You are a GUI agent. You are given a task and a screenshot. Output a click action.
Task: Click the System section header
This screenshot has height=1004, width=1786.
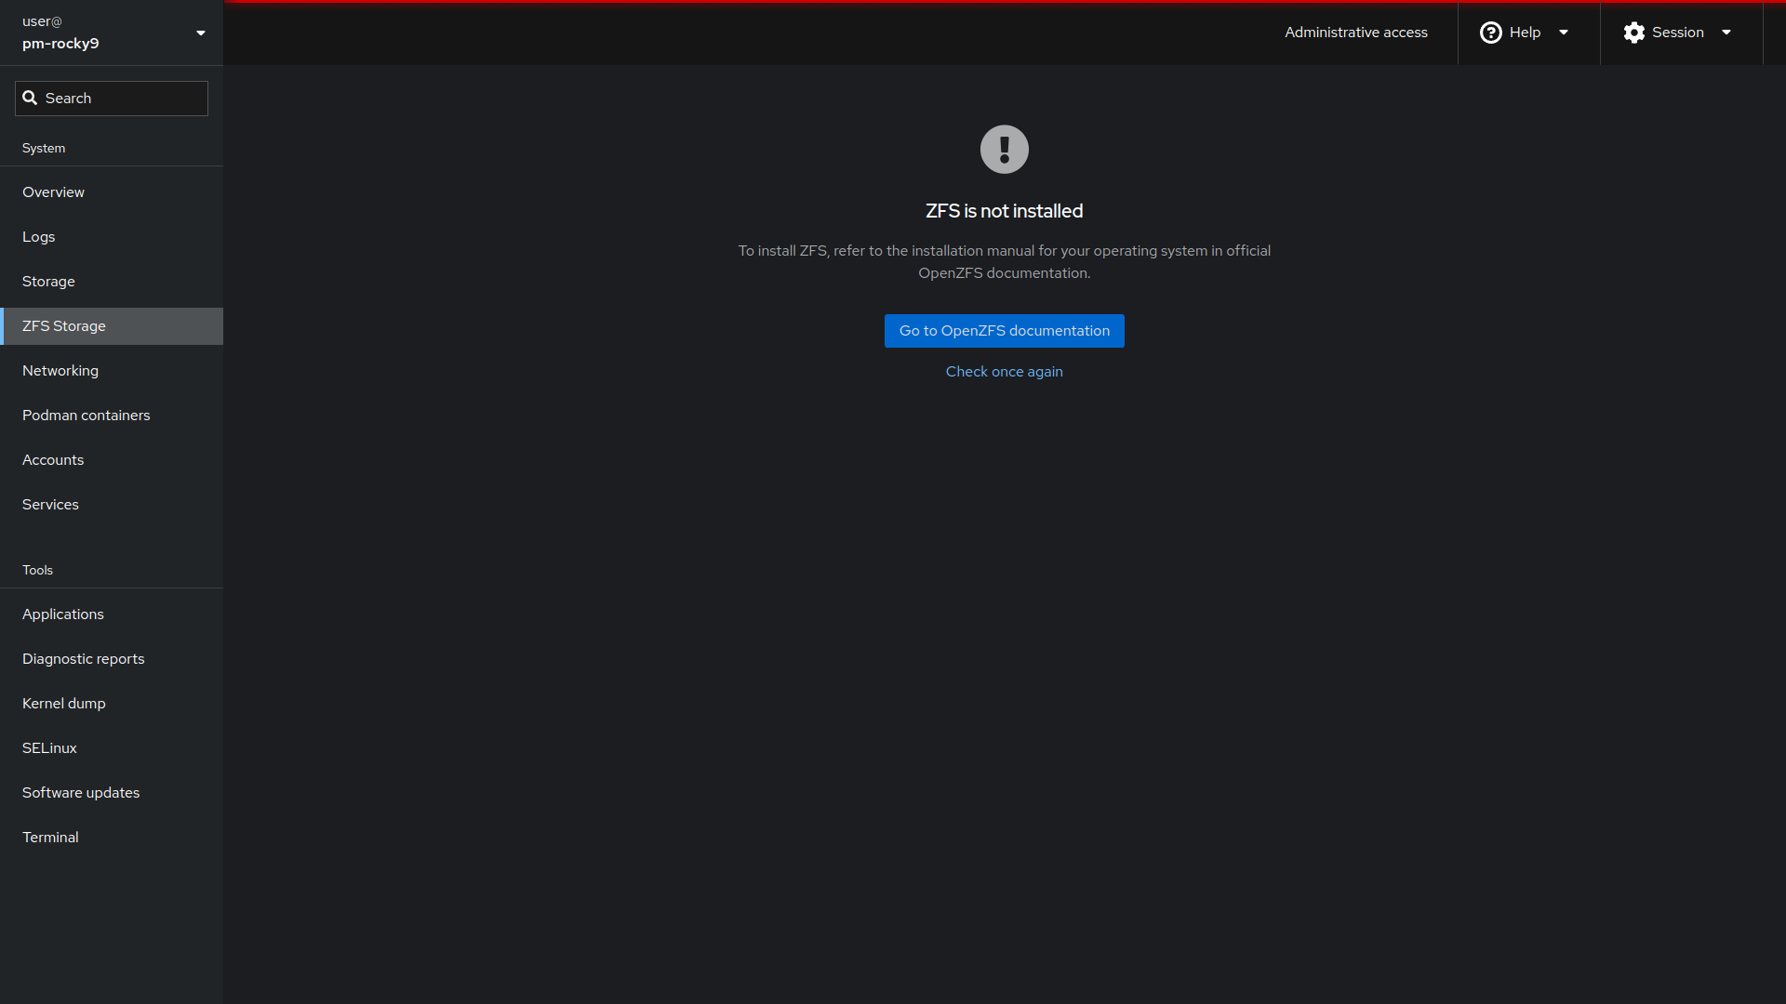(x=44, y=149)
